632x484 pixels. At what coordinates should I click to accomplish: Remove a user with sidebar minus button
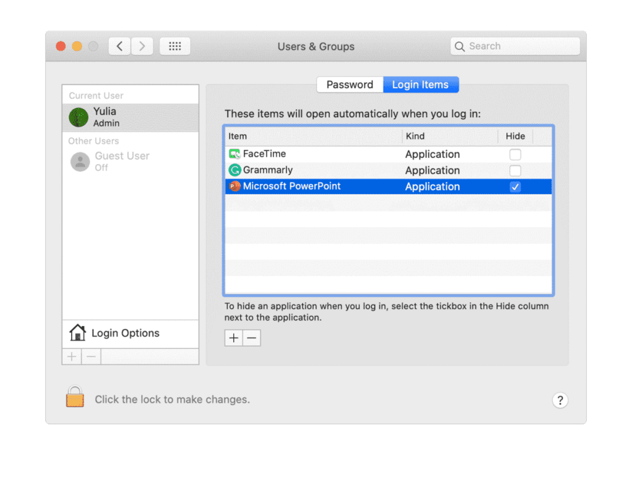click(91, 357)
